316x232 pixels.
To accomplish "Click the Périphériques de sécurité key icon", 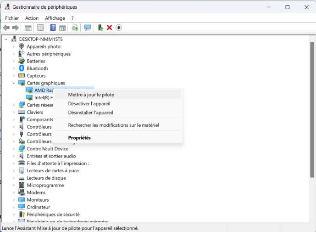I will coord(22,214).
